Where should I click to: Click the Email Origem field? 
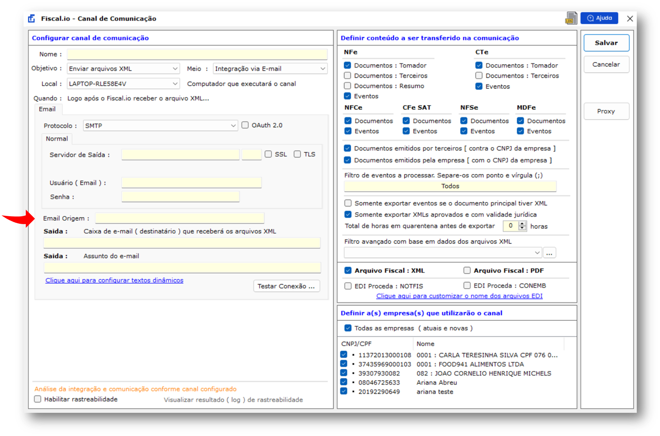(x=180, y=218)
